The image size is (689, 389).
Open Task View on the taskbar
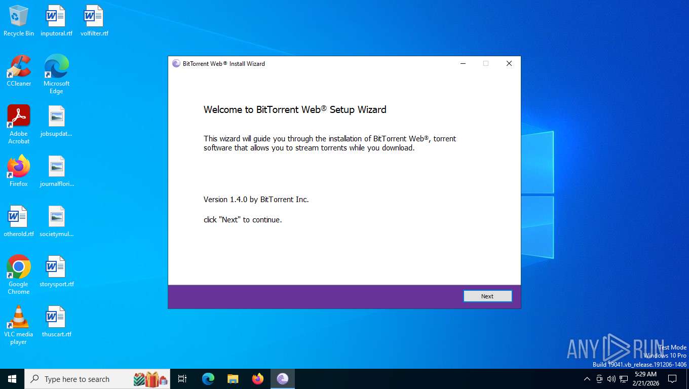coord(182,379)
